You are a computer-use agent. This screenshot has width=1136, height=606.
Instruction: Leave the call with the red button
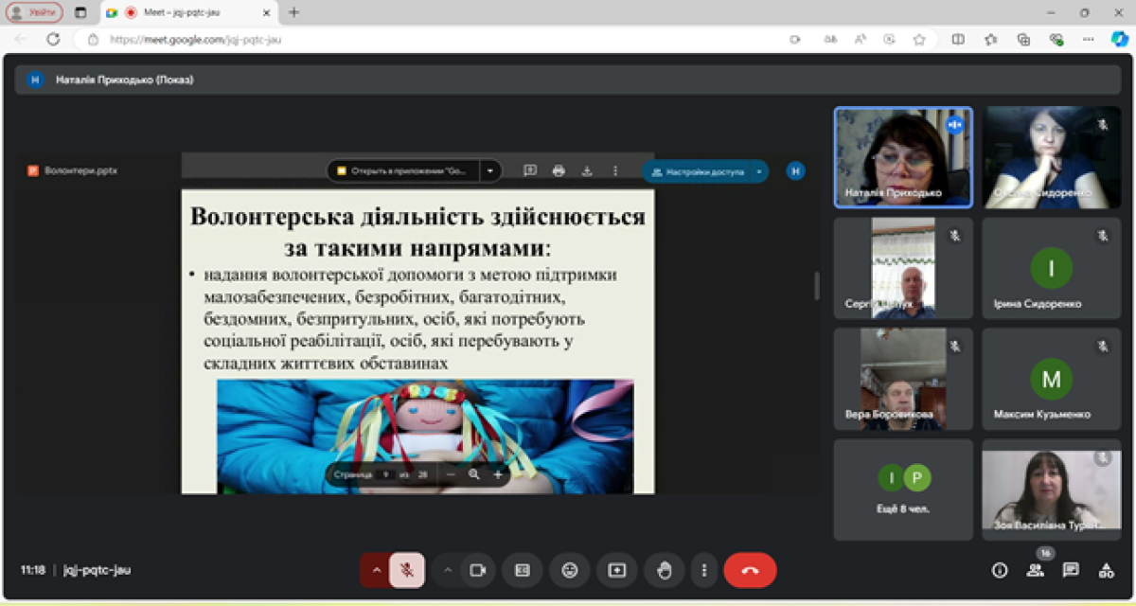pyautogui.click(x=750, y=570)
